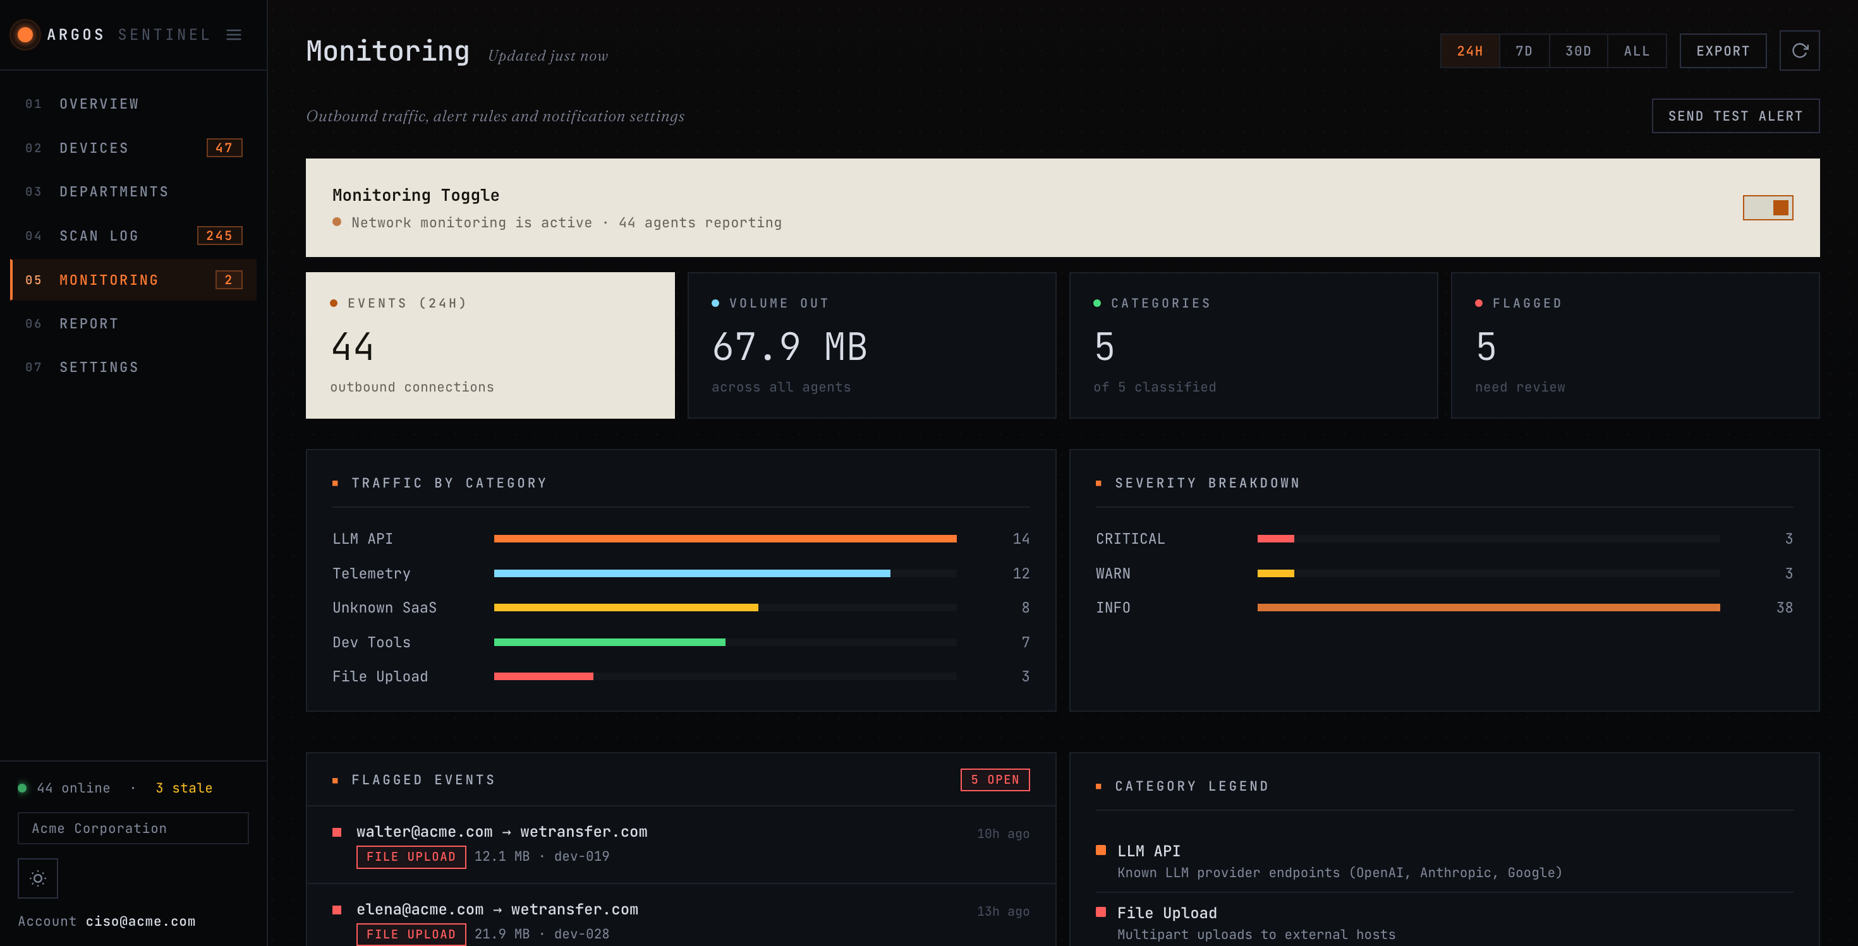Click the 5 OPEN flagged events badge

[x=995, y=779]
